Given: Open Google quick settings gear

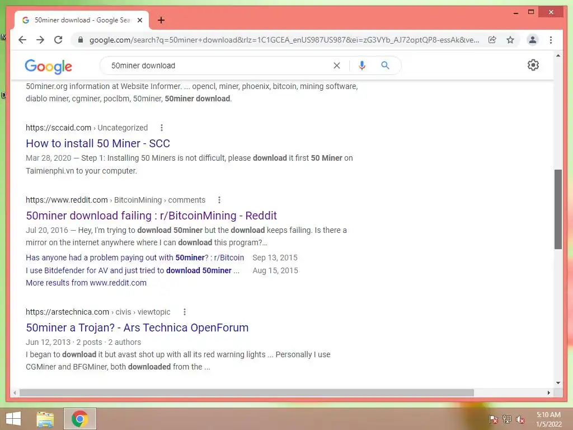Looking at the screenshot, I should (x=533, y=65).
